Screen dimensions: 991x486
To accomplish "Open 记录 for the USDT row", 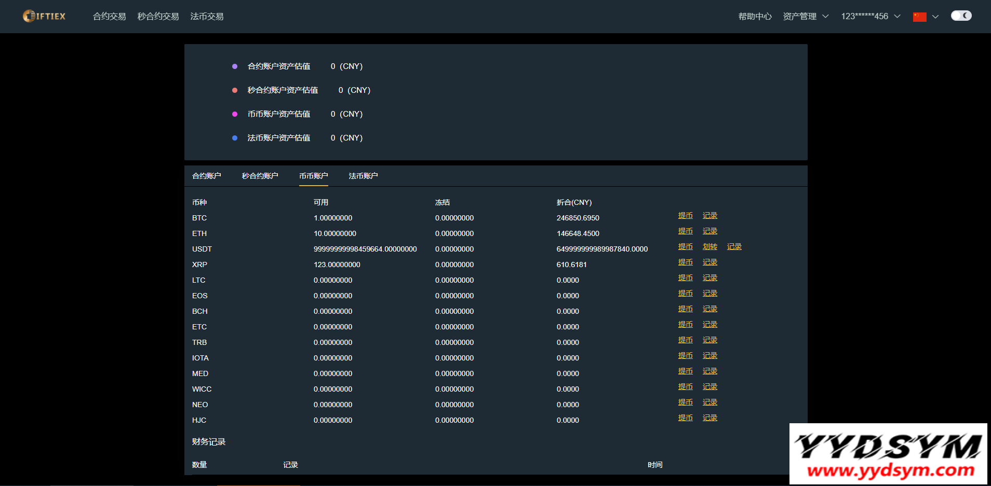I will (x=734, y=247).
